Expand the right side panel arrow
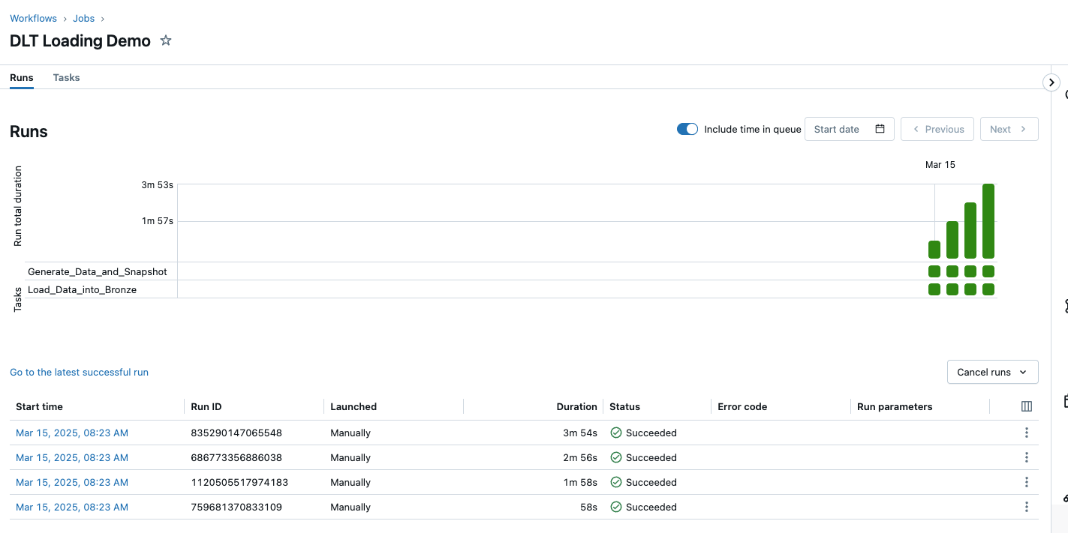Viewport: 1068px width, 533px height. 1051,82
